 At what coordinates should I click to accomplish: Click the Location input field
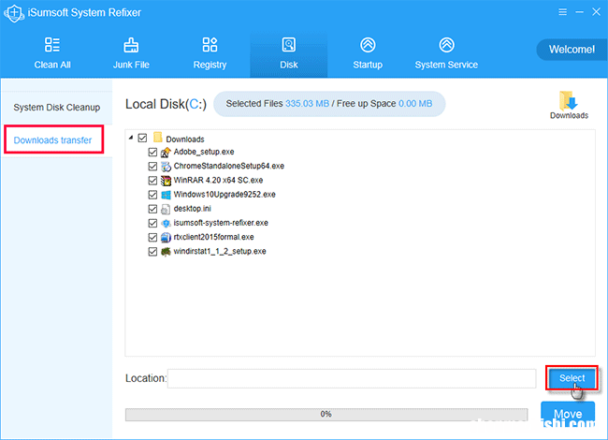(352, 378)
